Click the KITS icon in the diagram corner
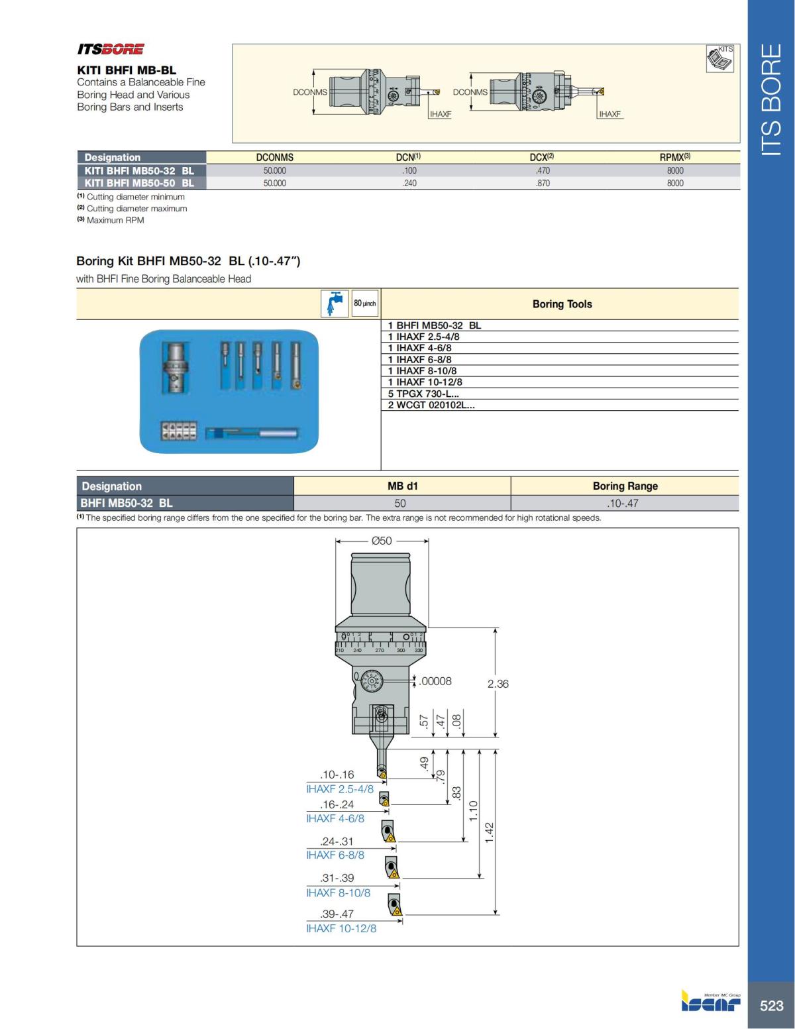Screen dimensions: 795x1029 tap(720, 58)
